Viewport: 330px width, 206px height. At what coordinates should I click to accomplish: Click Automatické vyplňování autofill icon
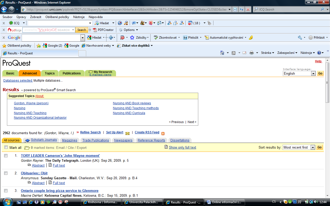[x=207, y=38]
